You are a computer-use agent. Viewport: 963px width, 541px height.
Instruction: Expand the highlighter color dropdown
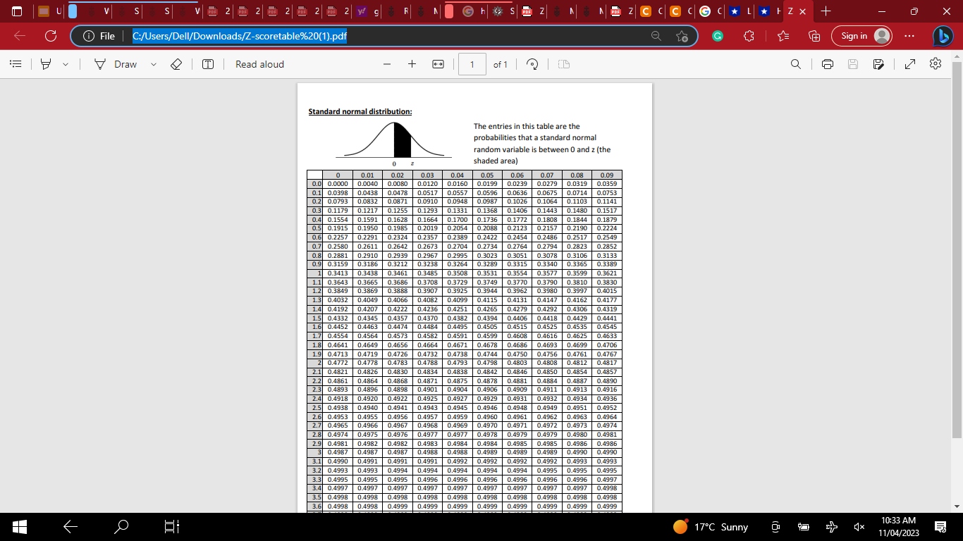pos(65,64)
